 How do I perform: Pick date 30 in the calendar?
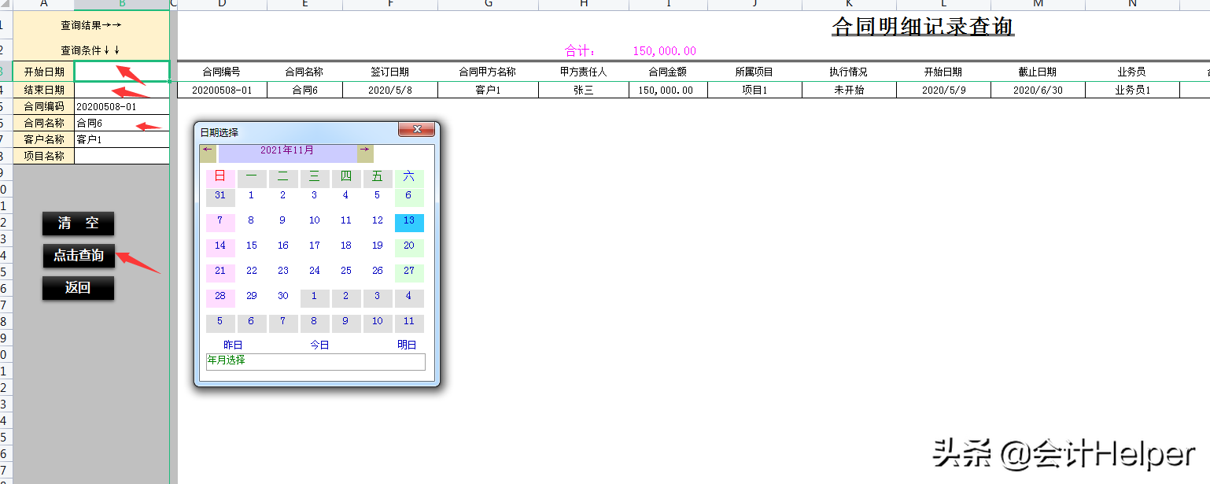[283, 298]
